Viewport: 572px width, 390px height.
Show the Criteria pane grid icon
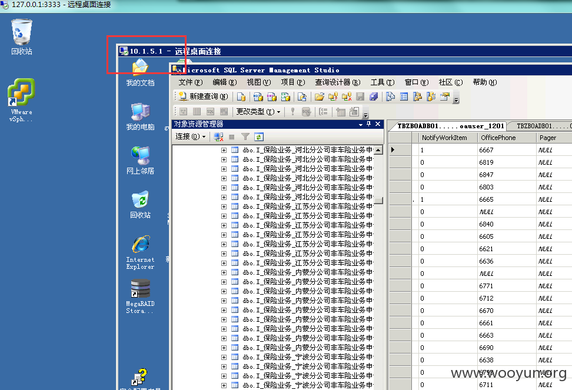pos(197,112)
